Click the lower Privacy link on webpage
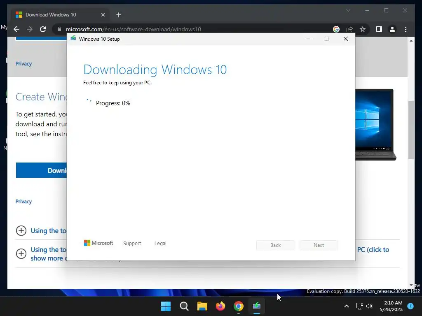This screenshot has width=422, height=316. (x=23, y=202)
